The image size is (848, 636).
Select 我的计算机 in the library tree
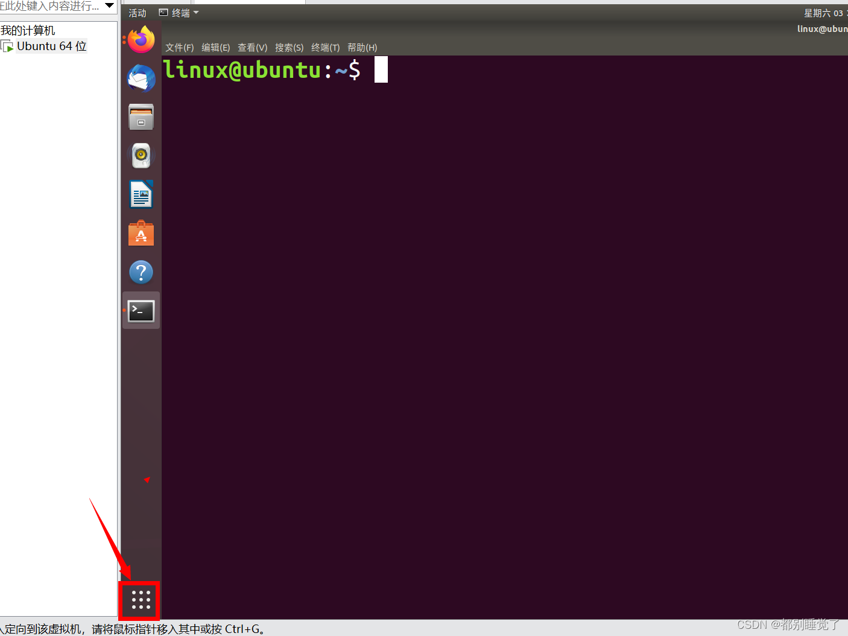28,30
